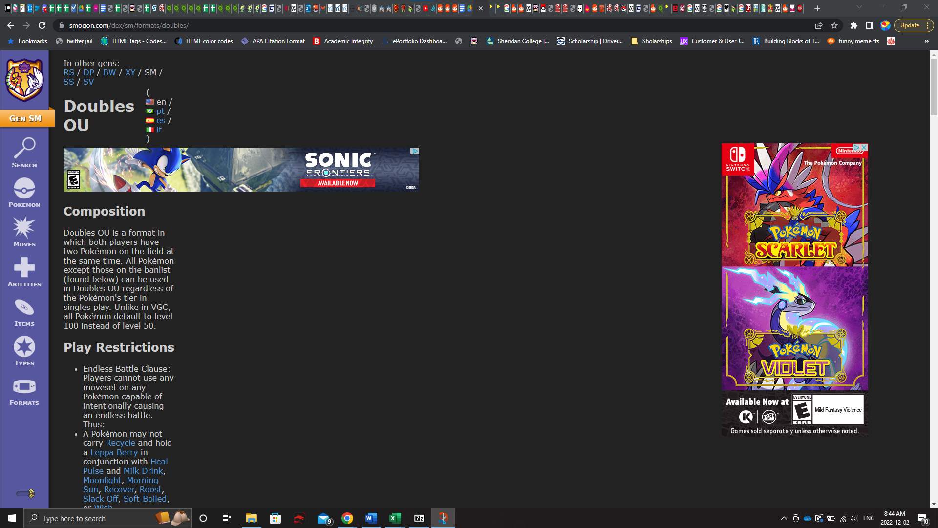This screenshot has height=528, width=938.
Task: Open the Slack Off move link
Action: [101, 499]
